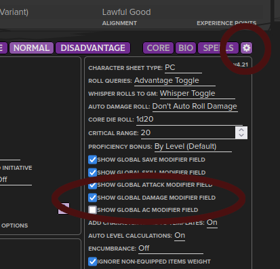This screenshot has height=269, width=280.
Task: Select NORMAL roll mode
Action: pos(31,48)
